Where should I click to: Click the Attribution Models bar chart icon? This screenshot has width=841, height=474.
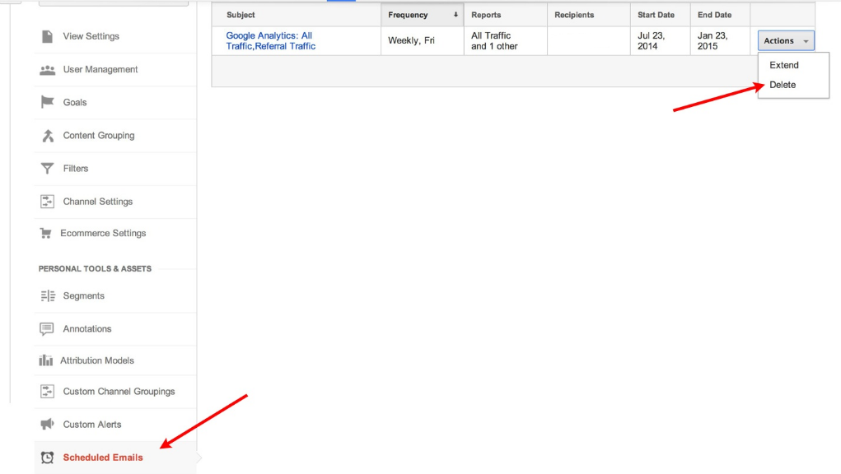pos(46,360)
